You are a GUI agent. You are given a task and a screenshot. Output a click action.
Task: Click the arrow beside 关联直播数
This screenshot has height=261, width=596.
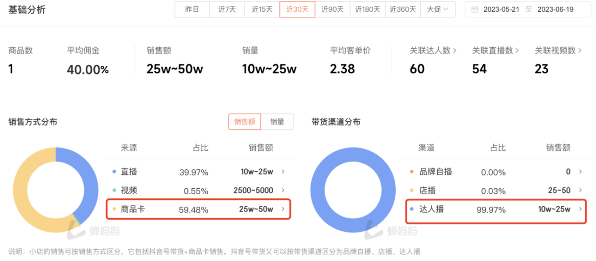(517, 50)
